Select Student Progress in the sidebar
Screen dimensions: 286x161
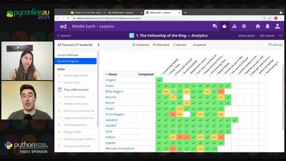(x=76, y=61)
